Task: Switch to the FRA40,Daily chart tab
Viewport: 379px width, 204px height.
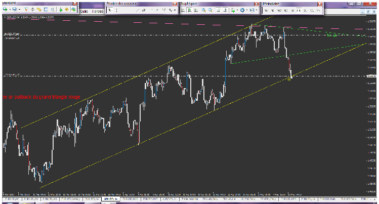Action: coord(210,199)
